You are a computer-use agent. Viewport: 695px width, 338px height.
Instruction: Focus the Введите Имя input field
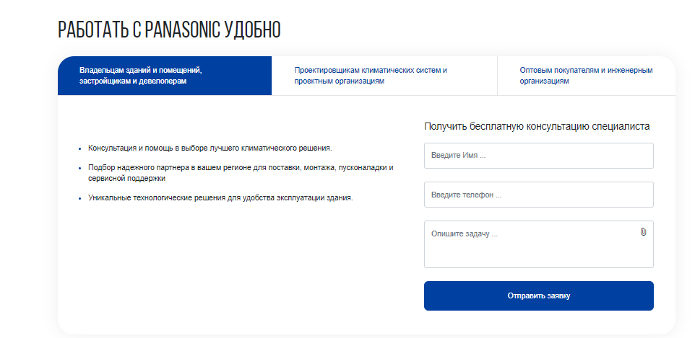(538, 156)
